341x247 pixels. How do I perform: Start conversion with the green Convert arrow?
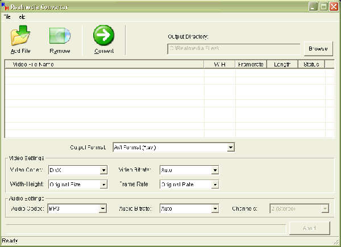[x=104, y=35]
